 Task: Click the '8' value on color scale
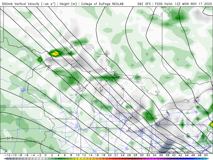coord(71,155)
